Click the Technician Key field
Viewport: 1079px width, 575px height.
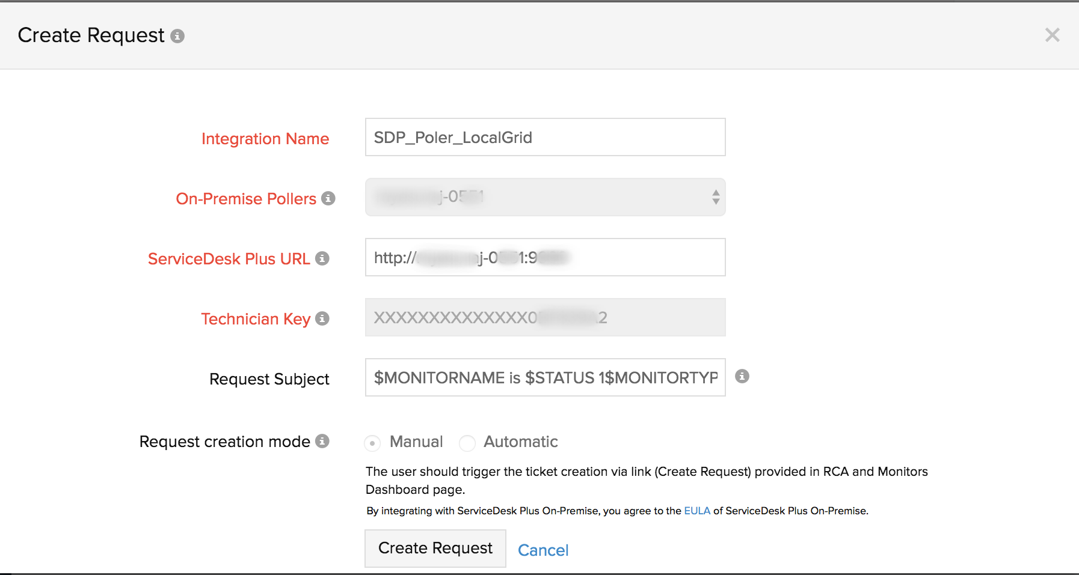pos(544,317)
